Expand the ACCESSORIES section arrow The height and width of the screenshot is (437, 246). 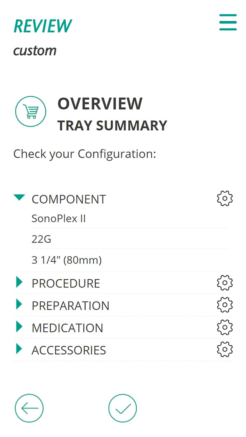click(19, 349)
